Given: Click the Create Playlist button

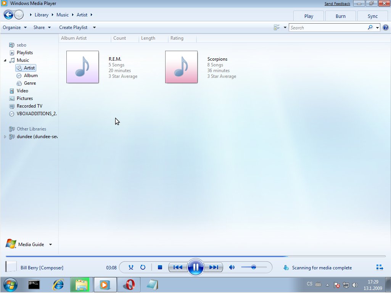Looking at the screenshot, I should coord(73,27).
